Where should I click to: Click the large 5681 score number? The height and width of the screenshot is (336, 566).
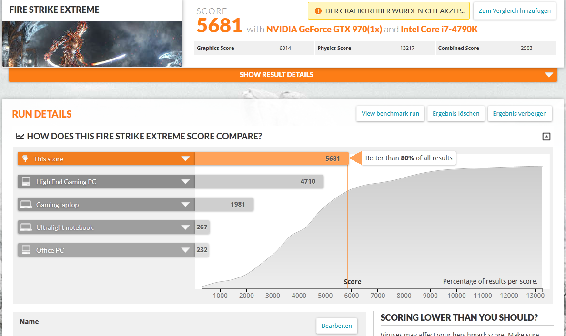219,26
